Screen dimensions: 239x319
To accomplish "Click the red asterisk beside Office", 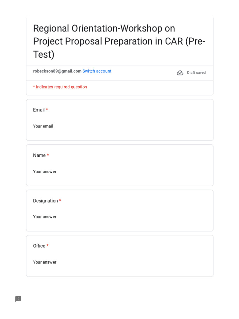I will pyautogui.click(x=48, y=245).
